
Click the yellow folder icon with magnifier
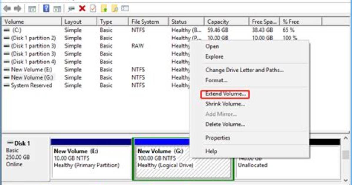click(115, 9)
